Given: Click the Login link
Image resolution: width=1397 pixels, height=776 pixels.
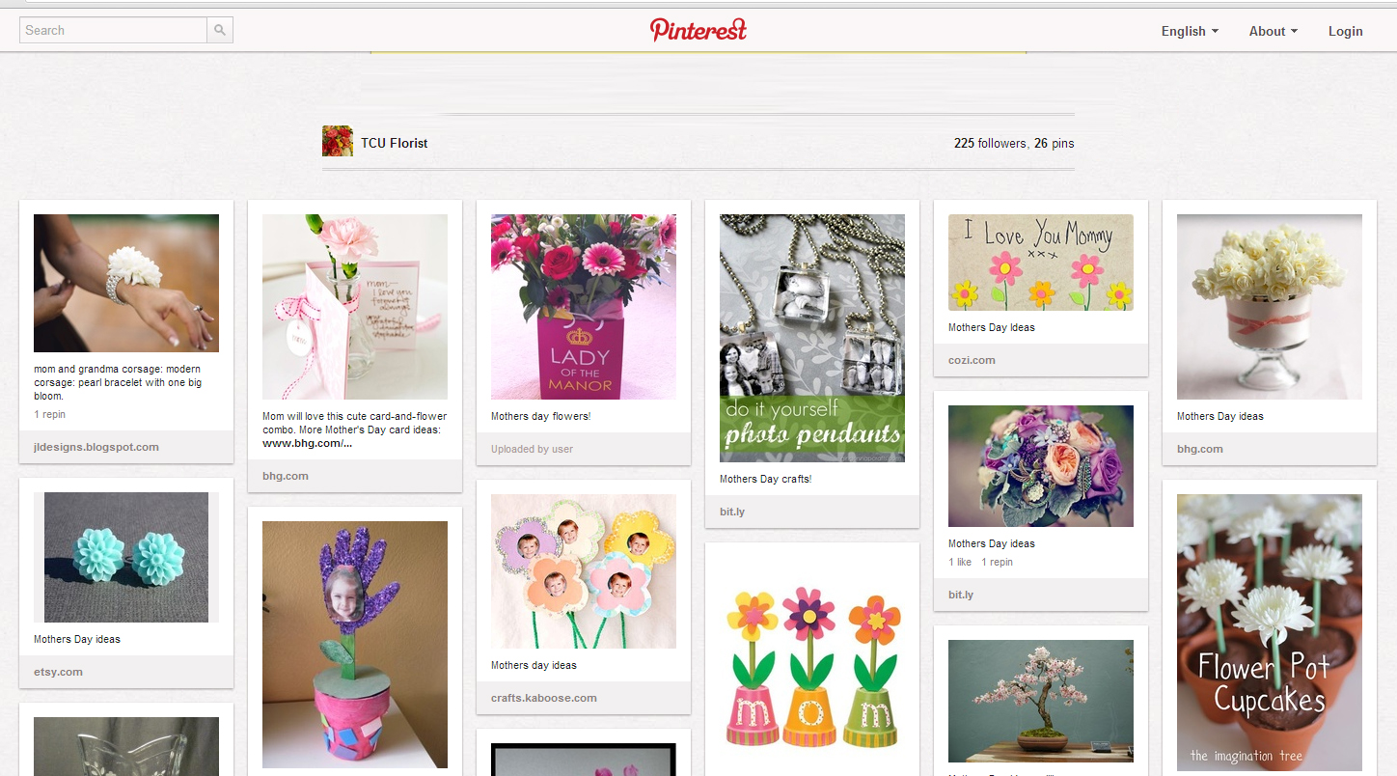Looking at the screenshot, I should click(x=1345, y=31).
